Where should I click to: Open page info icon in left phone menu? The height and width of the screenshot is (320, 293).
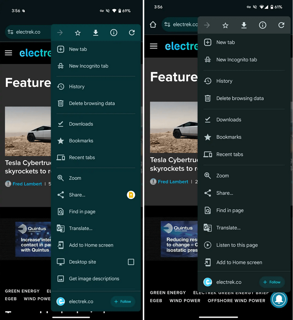(x=114, y=33)
